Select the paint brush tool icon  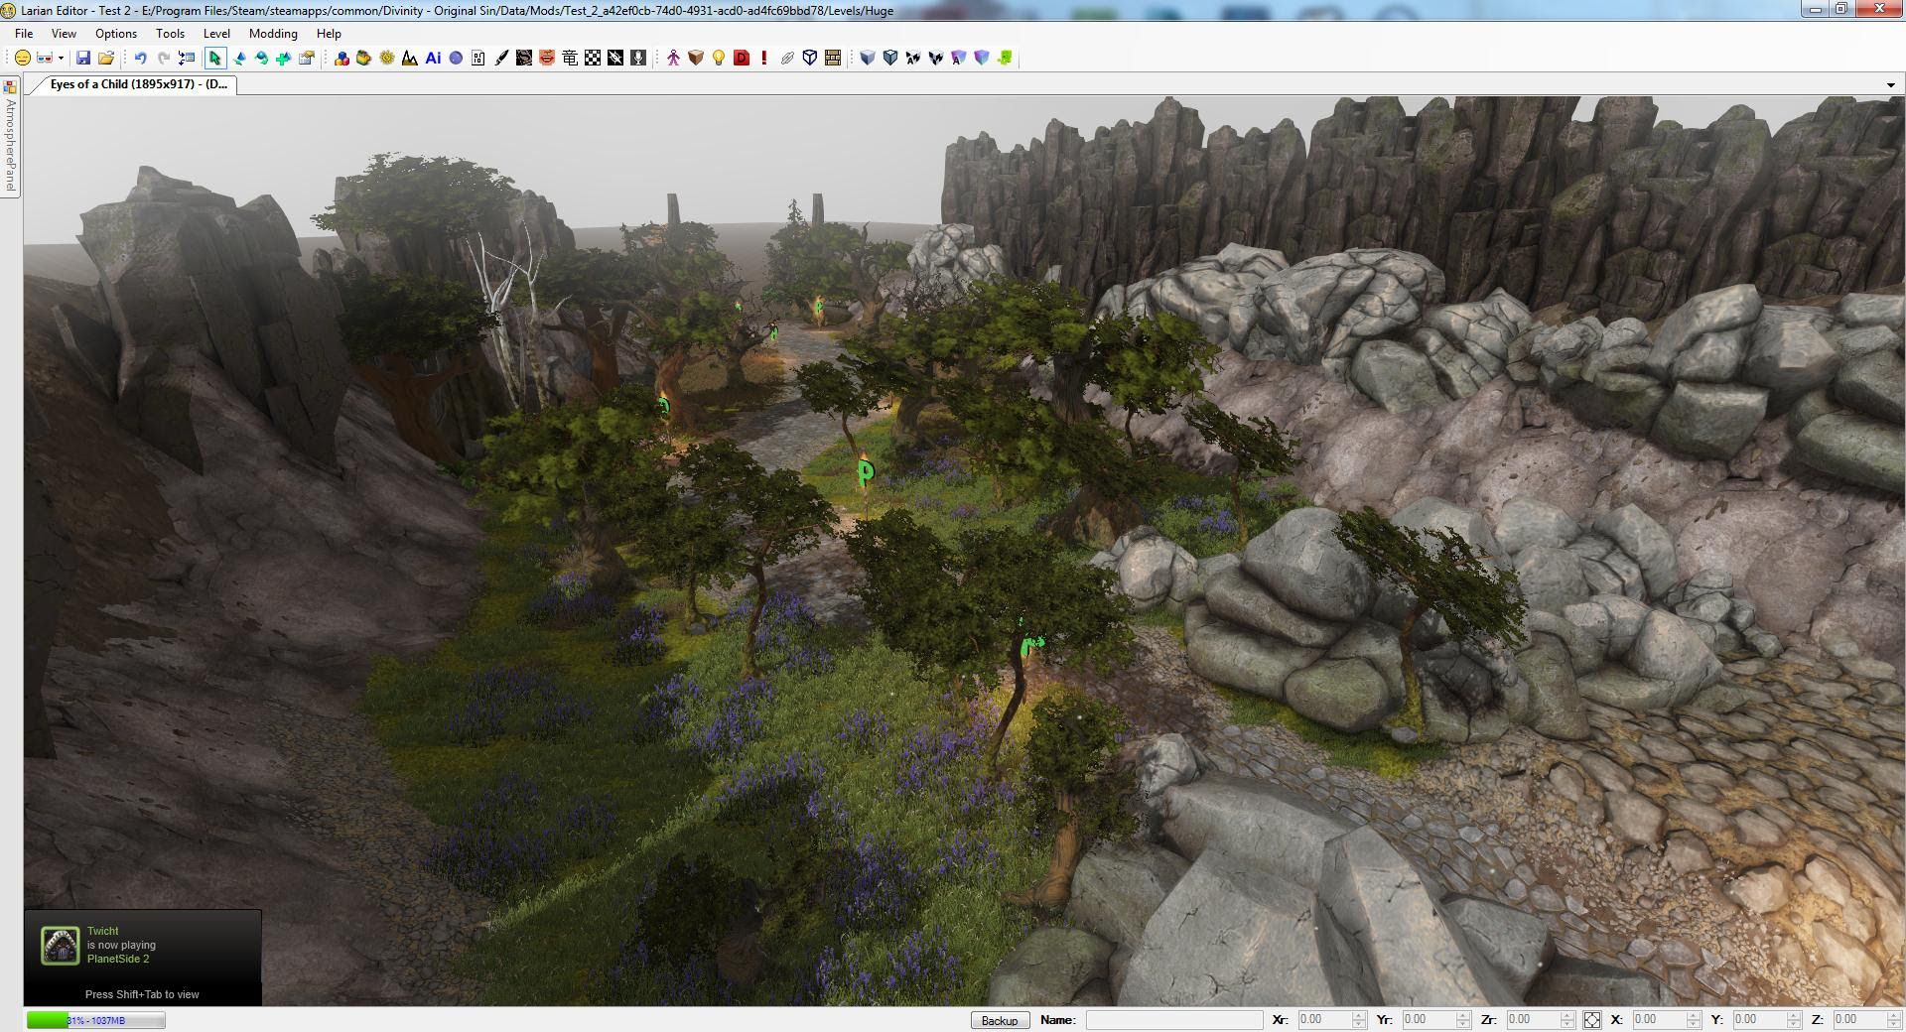pyautogui.click(x=501, y=59)
